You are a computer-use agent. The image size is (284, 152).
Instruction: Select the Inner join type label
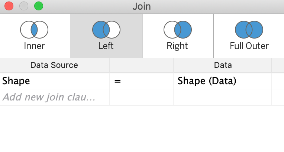pos(34,46)
